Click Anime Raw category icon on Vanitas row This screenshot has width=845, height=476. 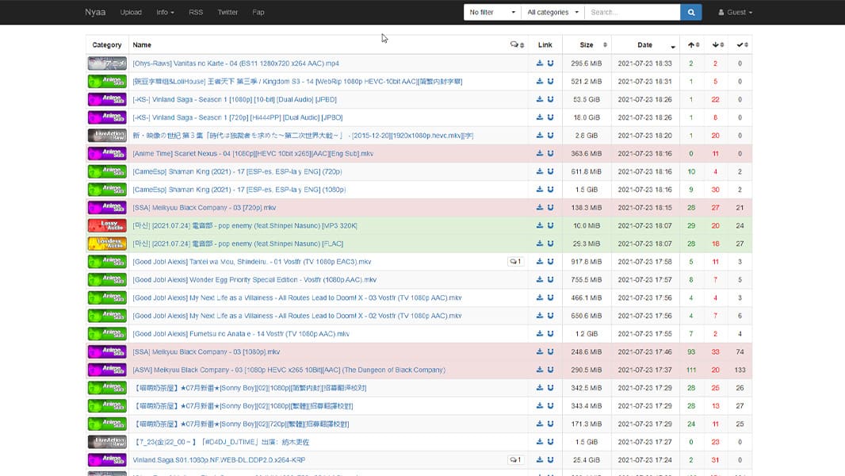point(107,63)
